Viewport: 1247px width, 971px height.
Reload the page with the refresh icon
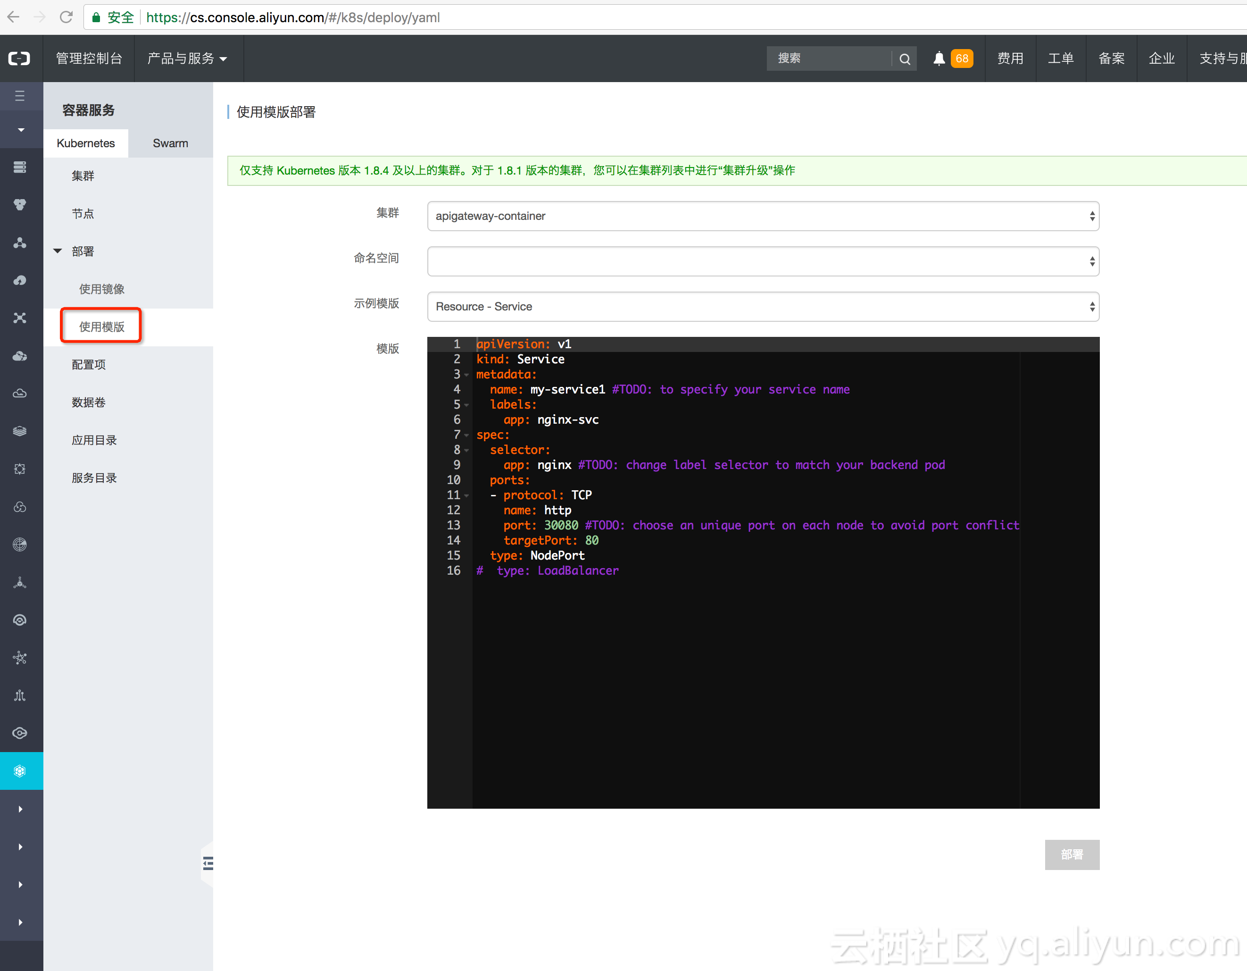coord(66,17)
